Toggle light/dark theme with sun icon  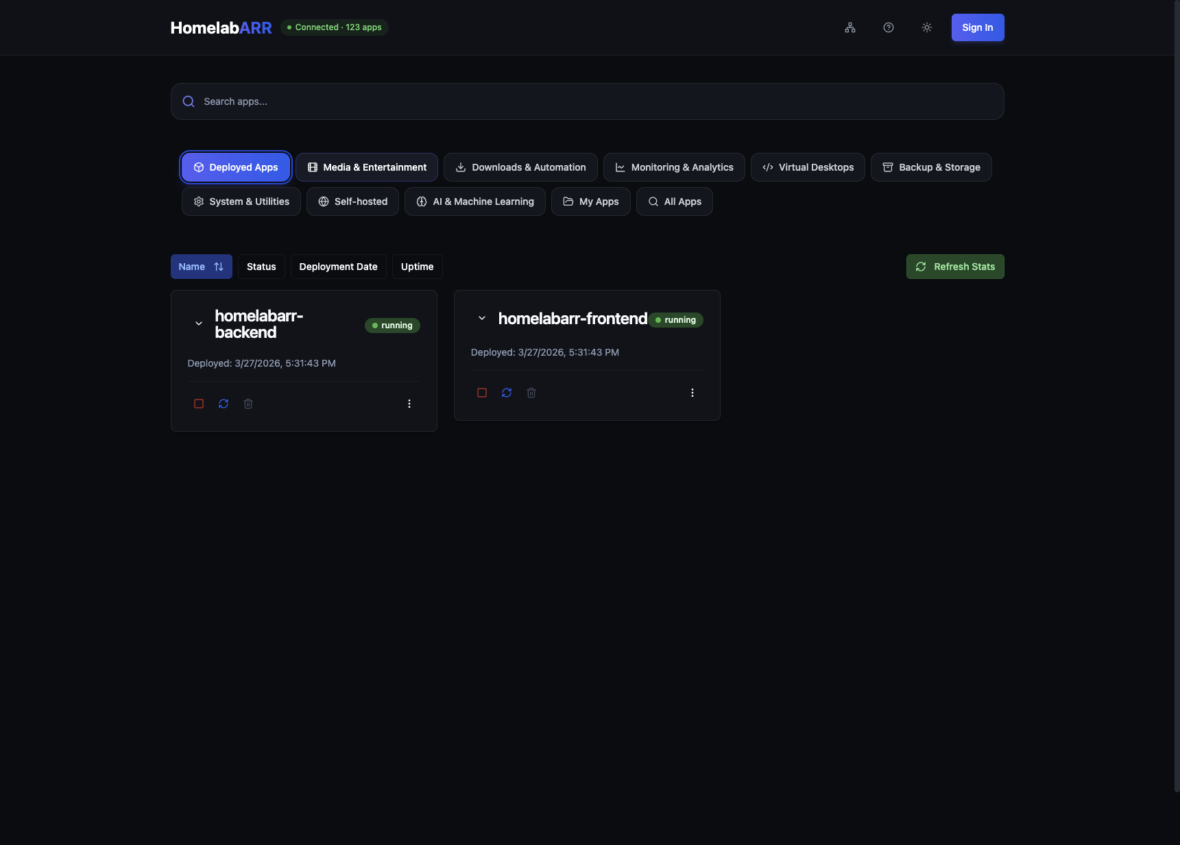[x=926, y=27]
